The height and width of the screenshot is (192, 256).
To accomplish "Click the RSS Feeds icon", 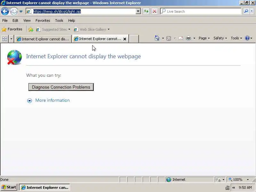I will [169, 38].
